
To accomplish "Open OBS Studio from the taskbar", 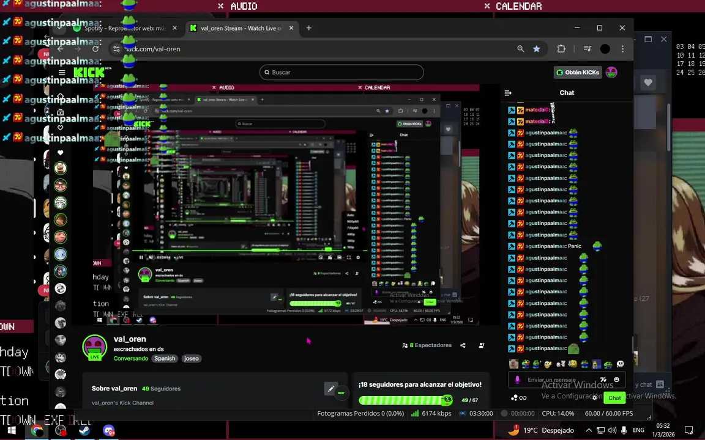I will coord(60,431).
